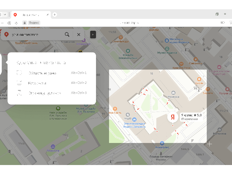
Task: Clear the map search query with the X
Action: click(x=79, y=35)
